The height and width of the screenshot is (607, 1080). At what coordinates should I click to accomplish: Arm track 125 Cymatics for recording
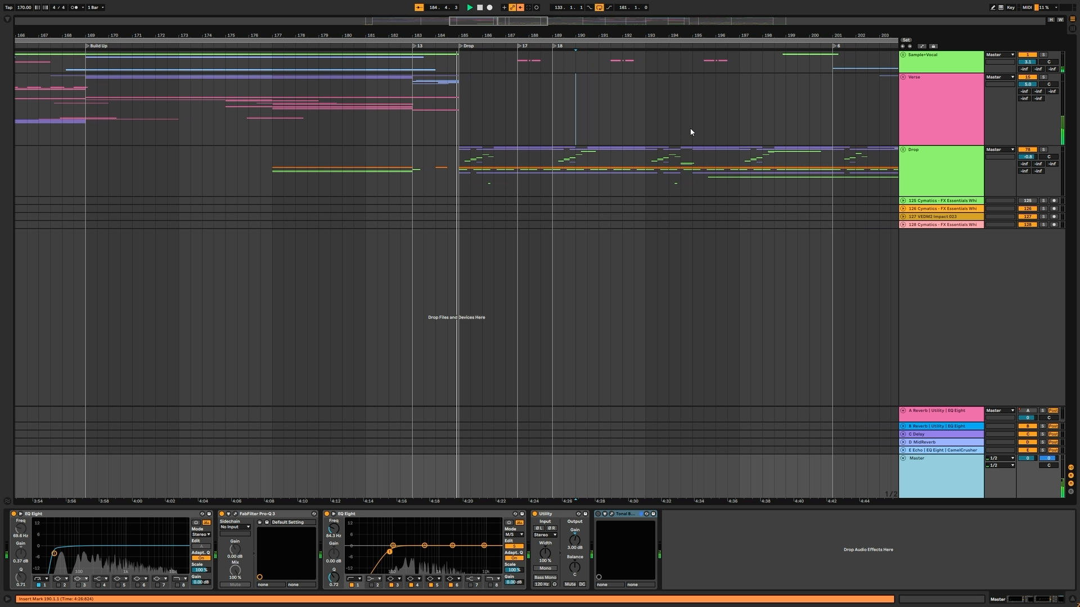pyautogui.click(x=1054, y=201)
